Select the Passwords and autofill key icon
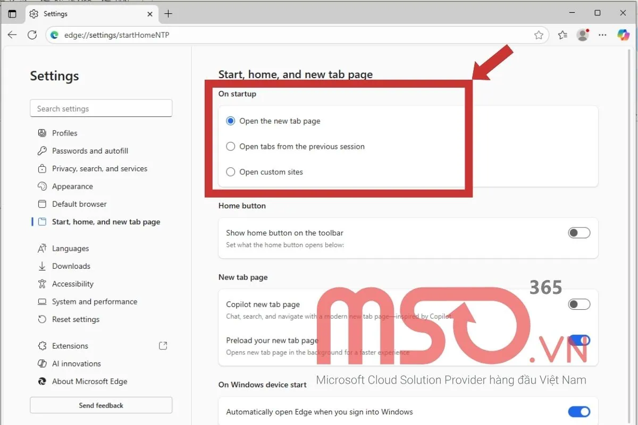638x425 pixels. tap(43, 151)
